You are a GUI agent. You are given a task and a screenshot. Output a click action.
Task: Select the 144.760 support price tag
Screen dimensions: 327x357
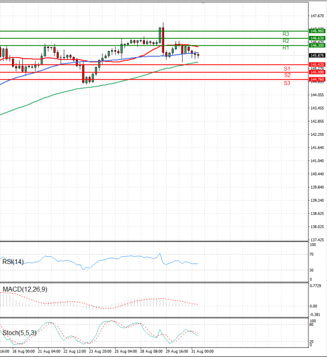point(317,80)
